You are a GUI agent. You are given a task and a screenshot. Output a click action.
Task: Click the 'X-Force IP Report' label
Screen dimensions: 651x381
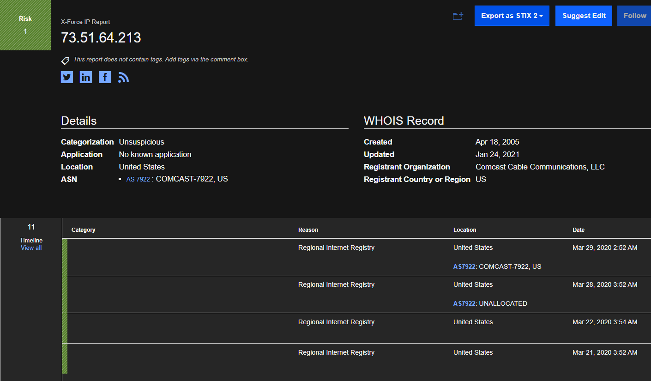[85, 22]
